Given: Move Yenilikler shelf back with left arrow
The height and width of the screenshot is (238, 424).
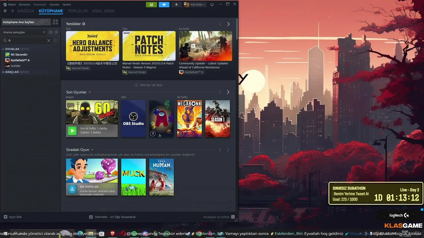Looking at the screenshot, I should 220,24.
